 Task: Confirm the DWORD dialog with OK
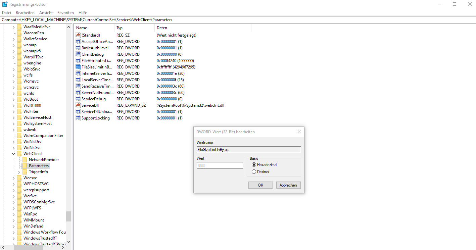click(260, 185)
